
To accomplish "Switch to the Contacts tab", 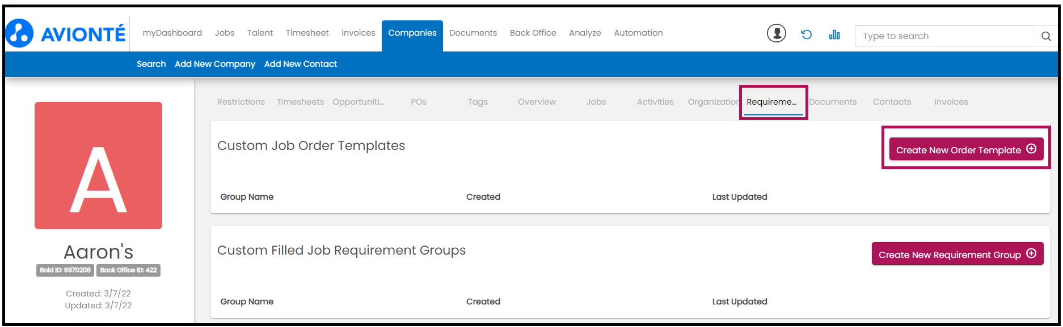I will (892, 102).
